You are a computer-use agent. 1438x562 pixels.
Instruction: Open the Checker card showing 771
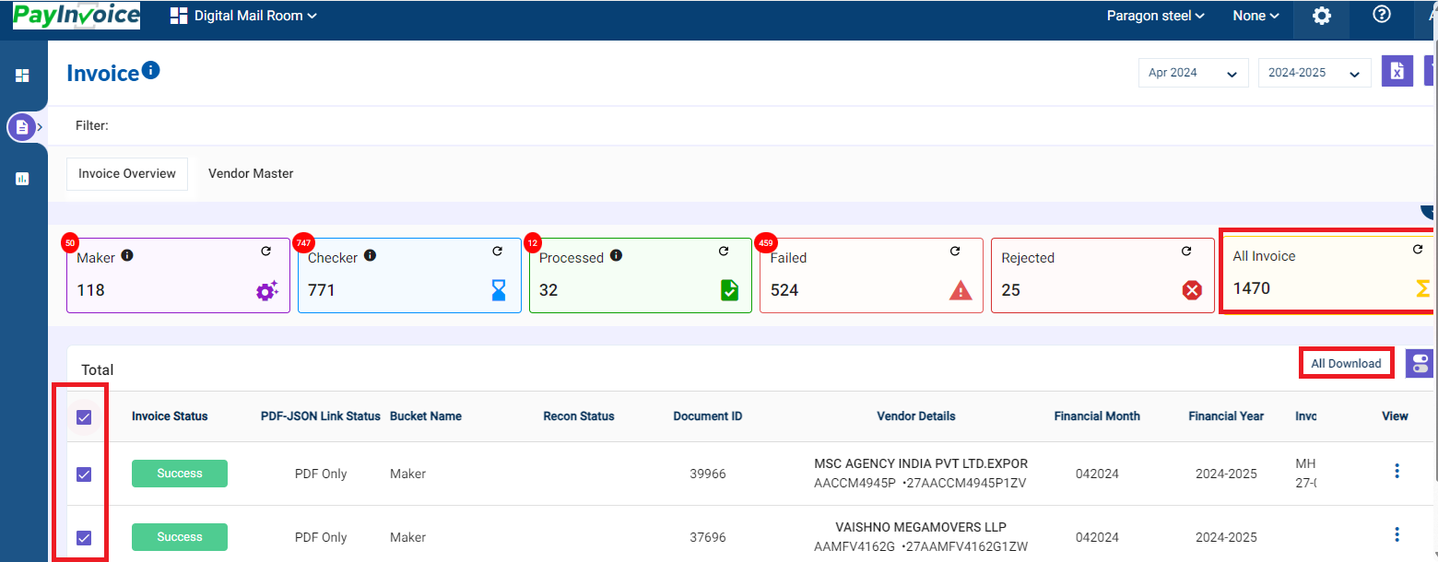pos(410,275)
